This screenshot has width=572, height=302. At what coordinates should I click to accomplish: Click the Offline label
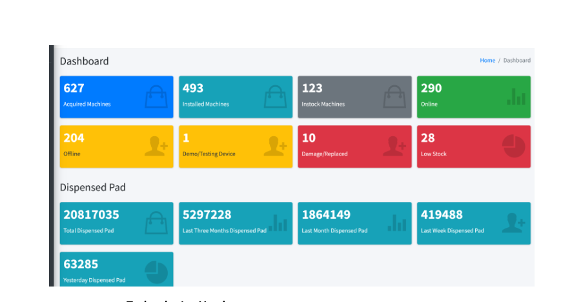(x=72, y=154)
